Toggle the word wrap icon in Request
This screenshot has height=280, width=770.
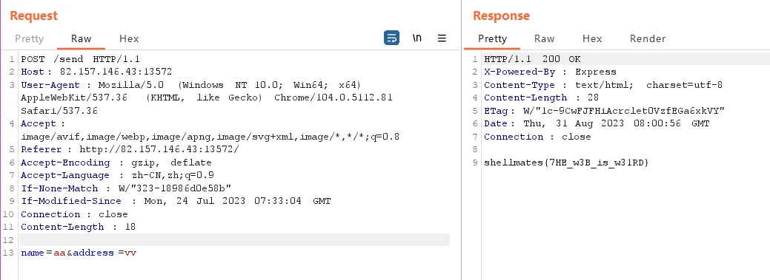pos(391,38)
